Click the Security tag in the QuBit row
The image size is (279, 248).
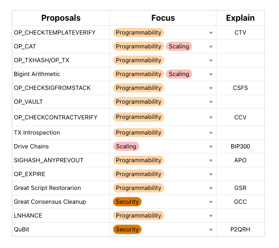[127, 230]
